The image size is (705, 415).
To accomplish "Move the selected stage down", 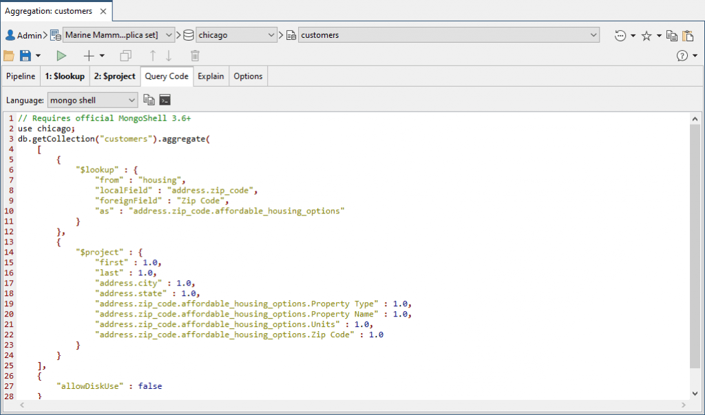I will (167, 55).
